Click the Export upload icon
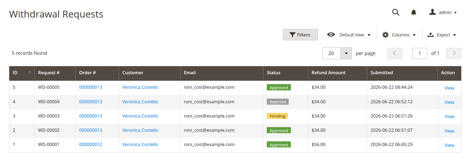Image resolution: width=471 pixels, height=160 pixels. [431, 35]
